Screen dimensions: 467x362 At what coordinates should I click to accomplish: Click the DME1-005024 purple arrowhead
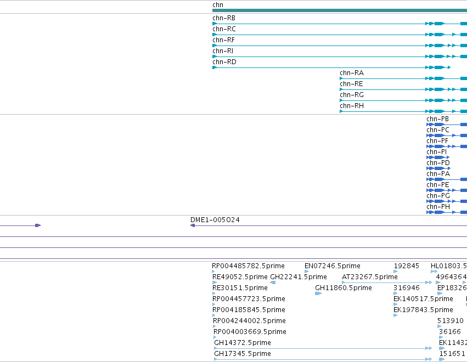[193, 225]
